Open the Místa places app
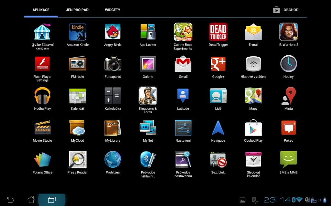The height and width of the screenshot is (206, 331). coord(289,96)
